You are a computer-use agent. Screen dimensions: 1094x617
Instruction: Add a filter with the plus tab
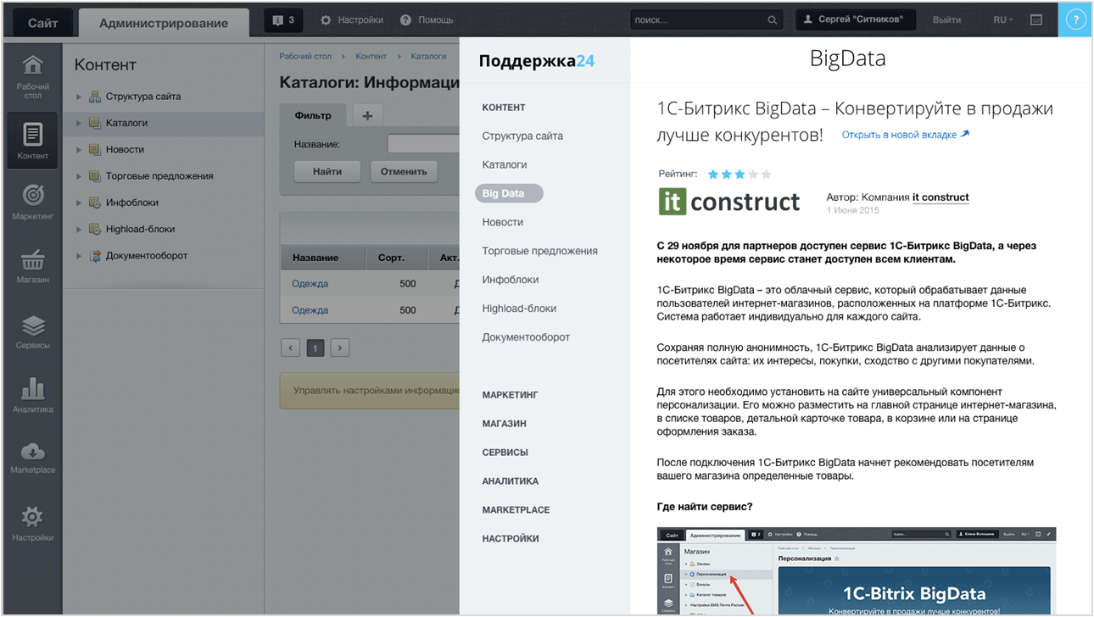[367, 115]
